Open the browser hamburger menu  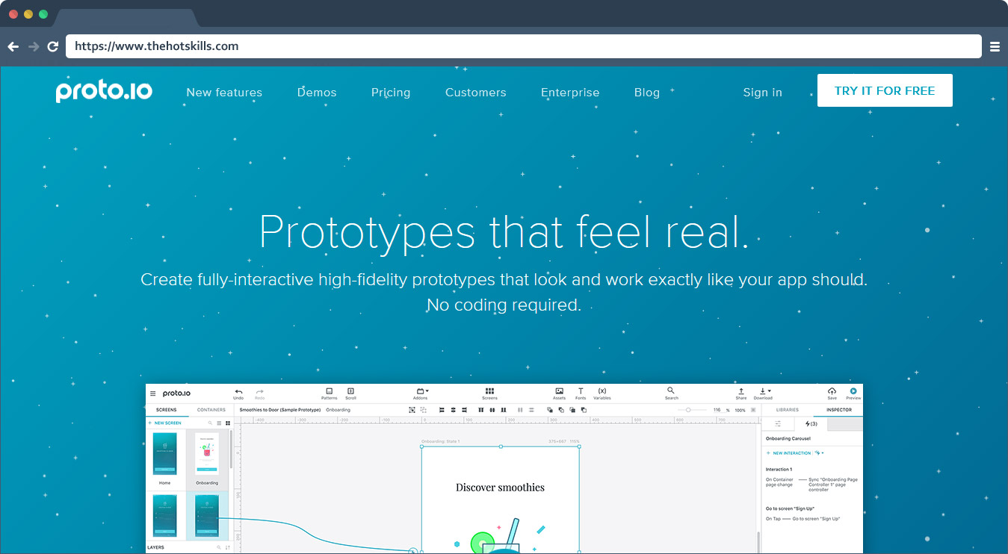pyautogui.click(x=995, y=46)
